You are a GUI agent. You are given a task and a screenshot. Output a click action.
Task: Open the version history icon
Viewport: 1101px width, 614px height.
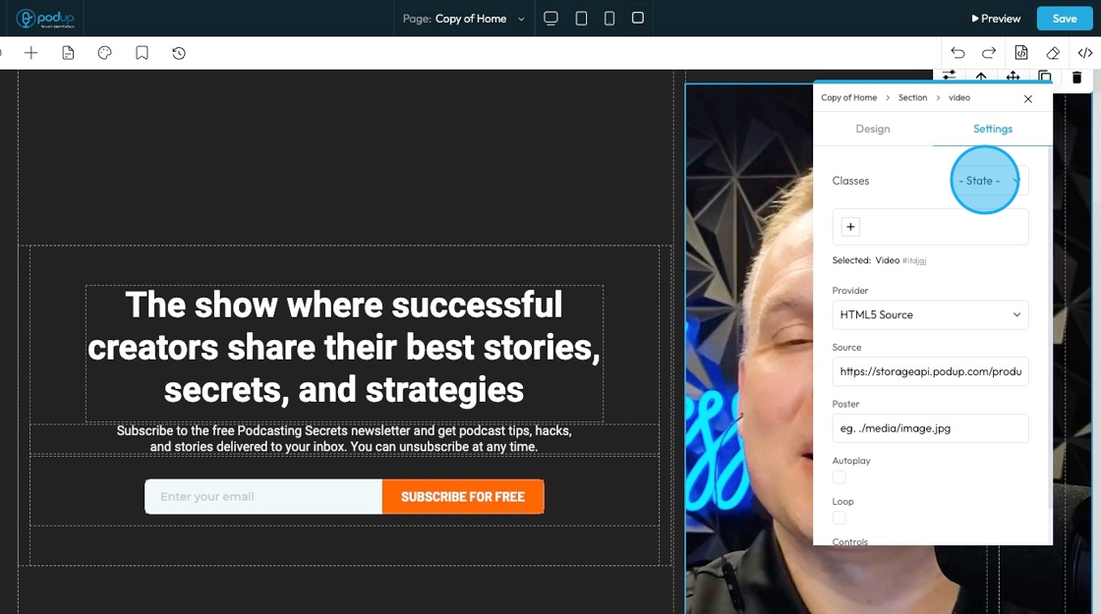tap(179, 53)
